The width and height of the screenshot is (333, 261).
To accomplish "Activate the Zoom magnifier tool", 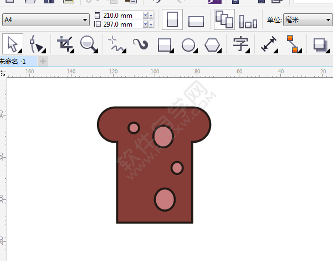I will [x=88, y=44].
